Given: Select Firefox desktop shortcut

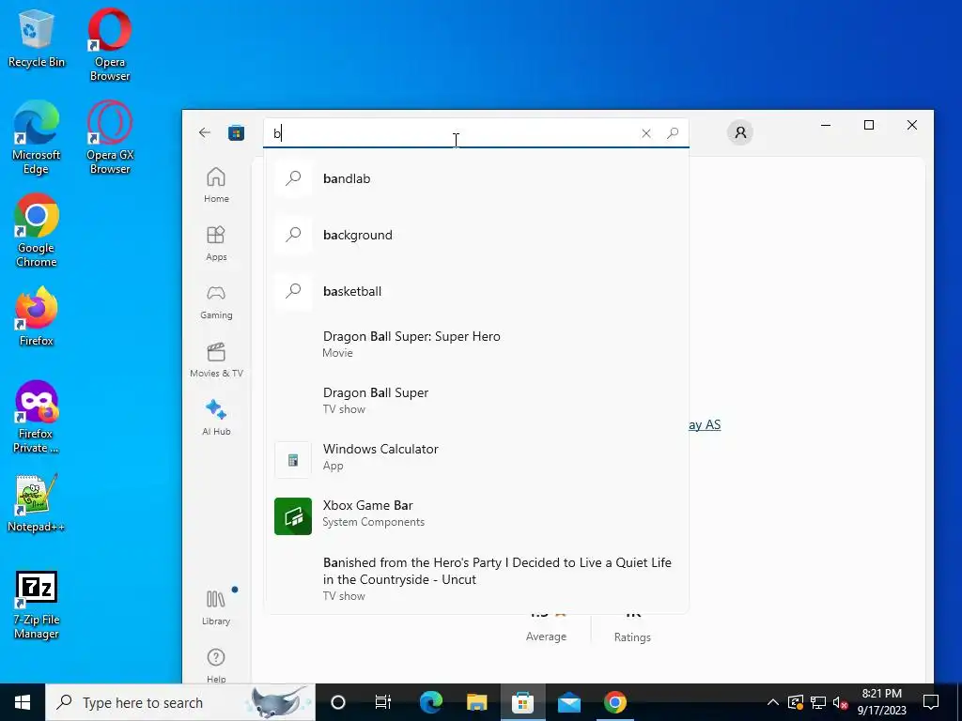Looking at the screenshot, I should pos(37,317).
